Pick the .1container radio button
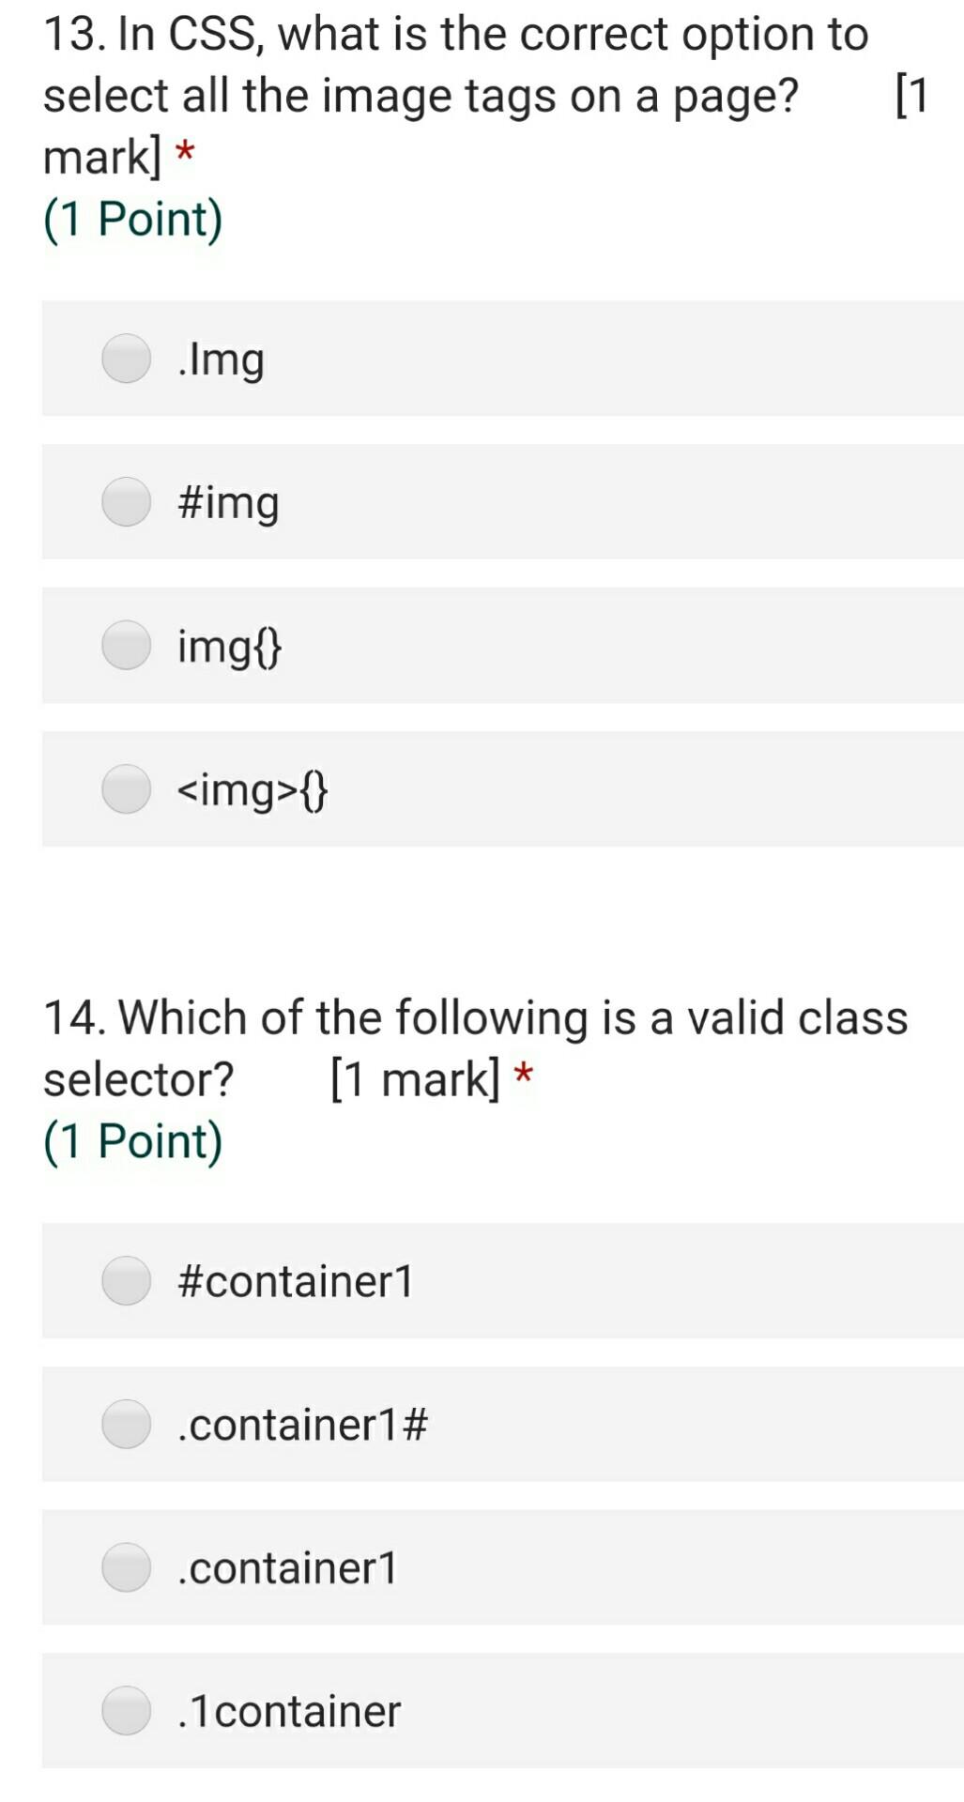Image resolution: width=964 pixels, height=1802 pixels. [127, 1710]
